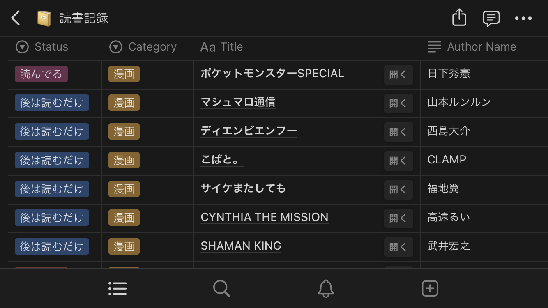Tap the new page plus icon

(x=430, y=288)
